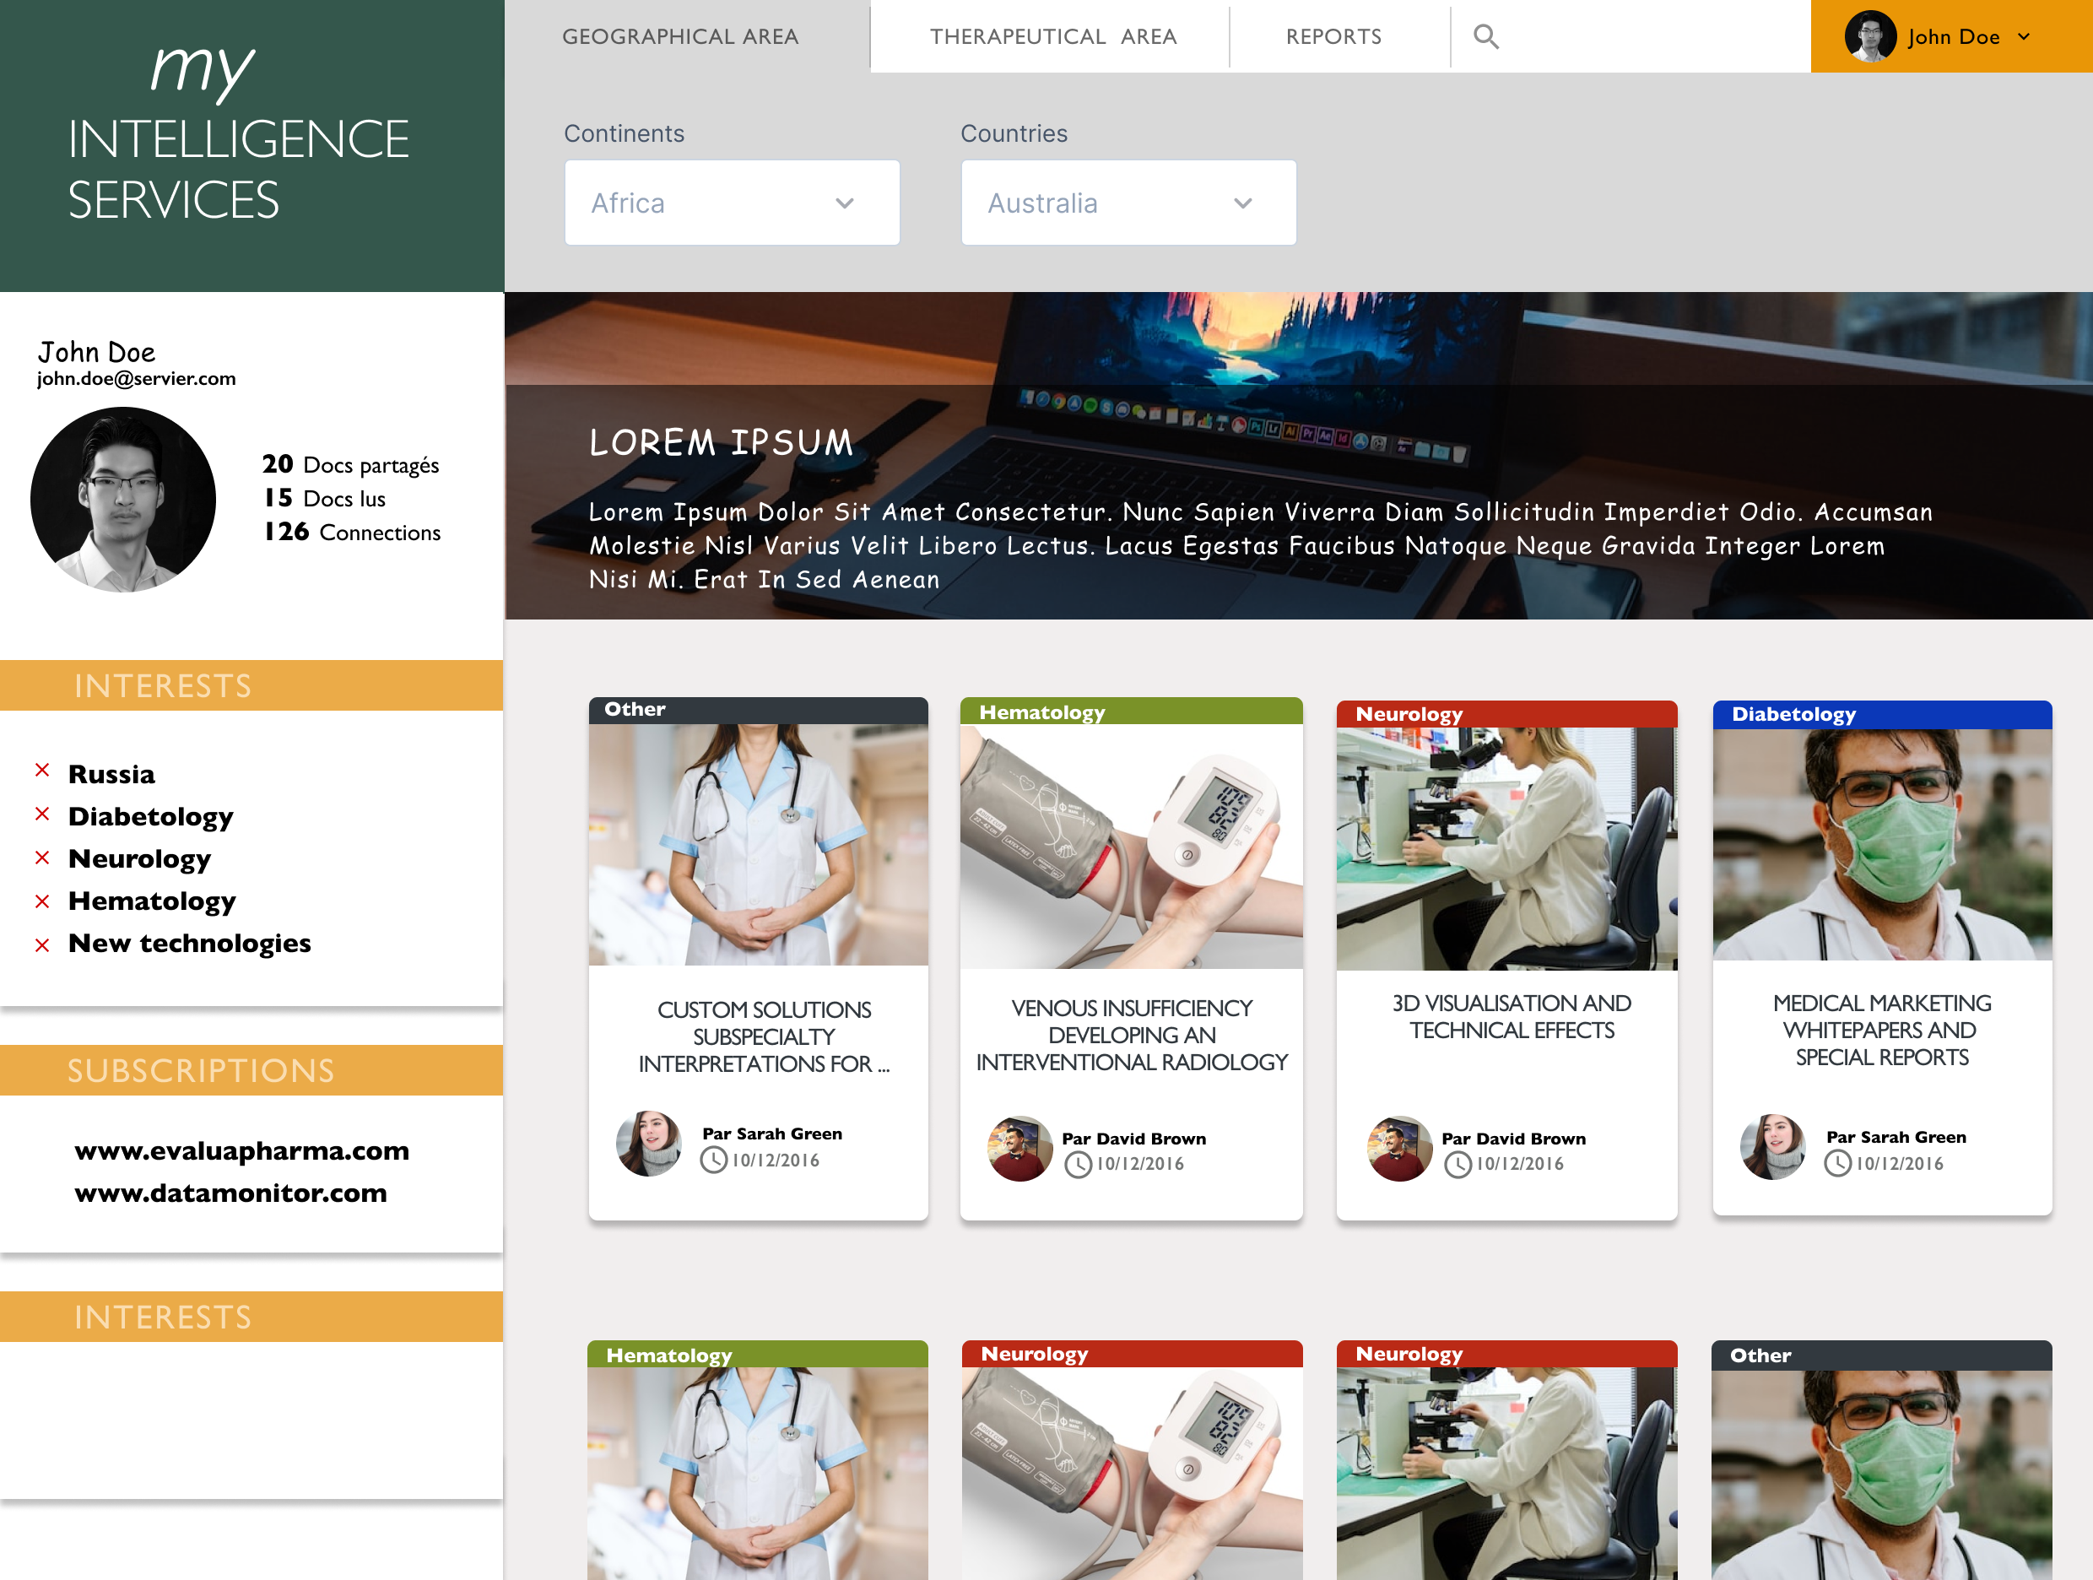Remove New technologies interest red X
Viewport: 2093px width, 1580px height.
point(42,945)
